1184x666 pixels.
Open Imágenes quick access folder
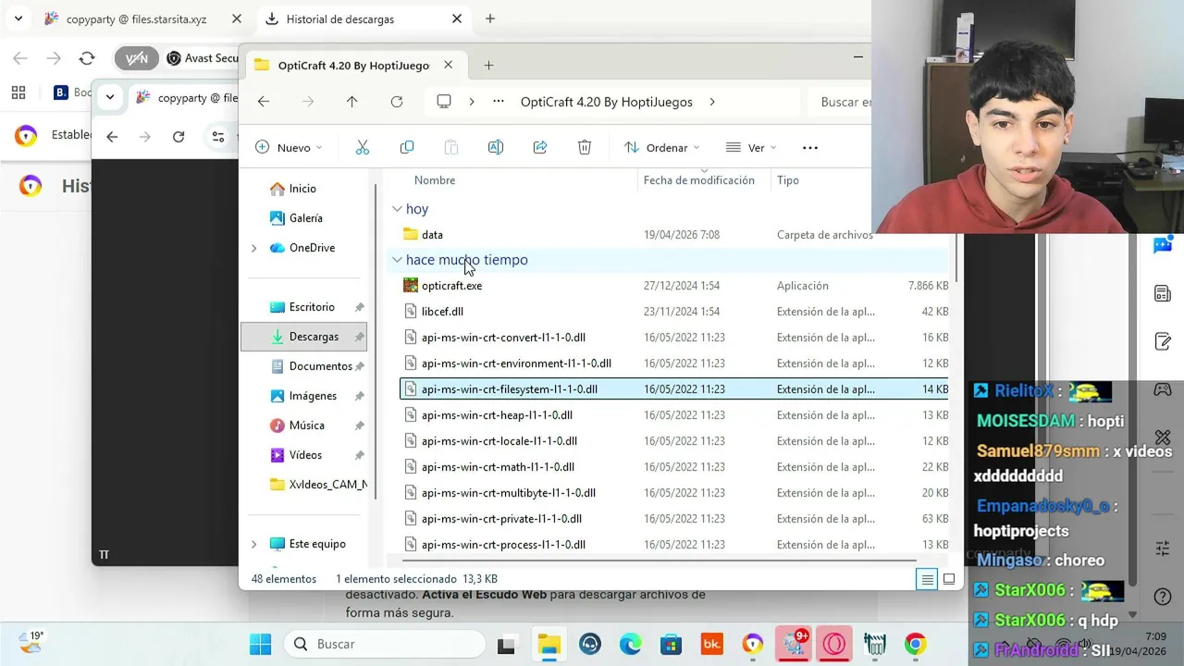point(303,396)
